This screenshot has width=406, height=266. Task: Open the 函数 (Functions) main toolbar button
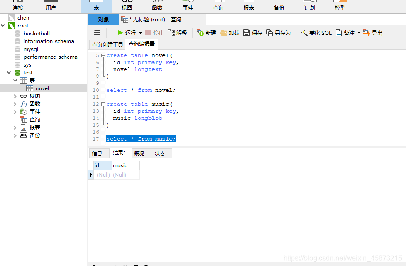tap(157, 6)
